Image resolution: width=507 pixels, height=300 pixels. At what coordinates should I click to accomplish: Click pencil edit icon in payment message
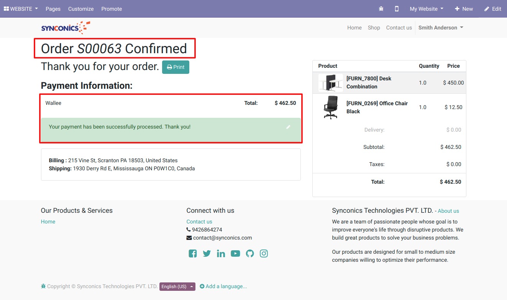point(288,127)
